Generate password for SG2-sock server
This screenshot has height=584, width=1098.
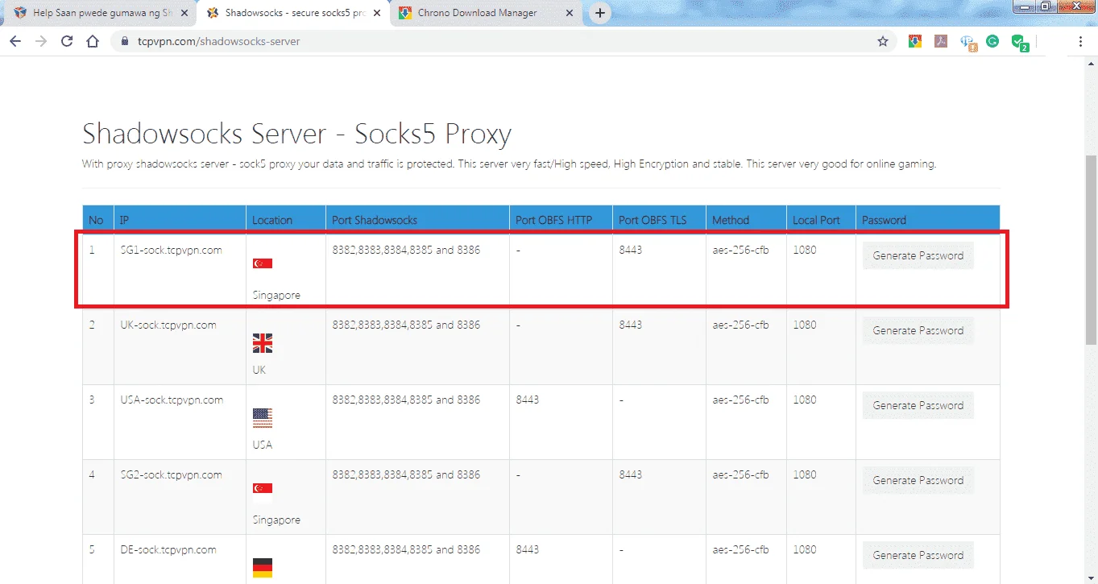point(918,480)
